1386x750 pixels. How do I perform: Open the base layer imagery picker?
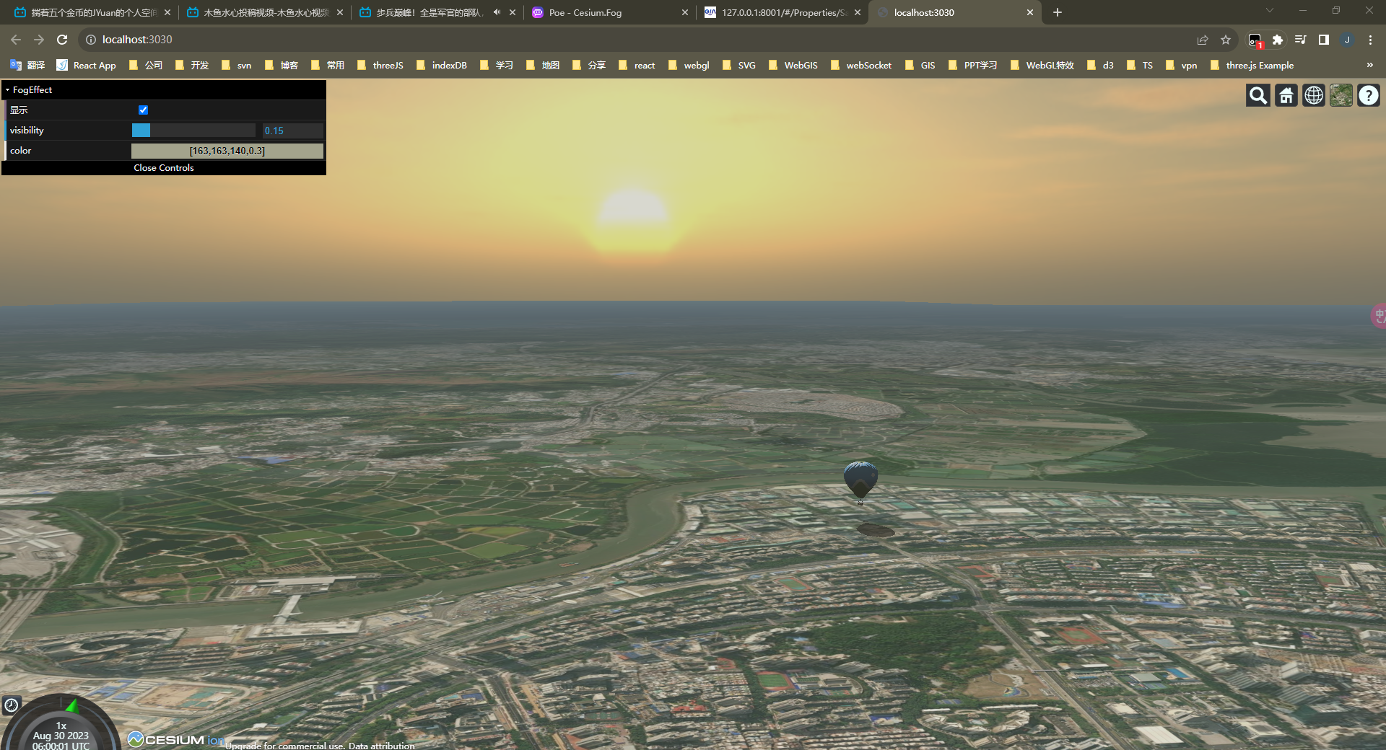point(1341,95)
